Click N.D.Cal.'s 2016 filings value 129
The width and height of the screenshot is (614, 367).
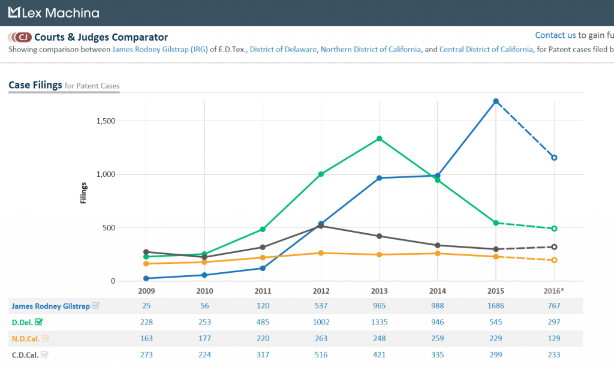[x=554, y=338]
